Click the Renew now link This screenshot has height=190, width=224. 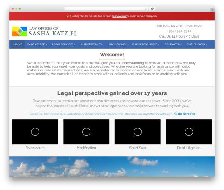(x=120, y=16)
